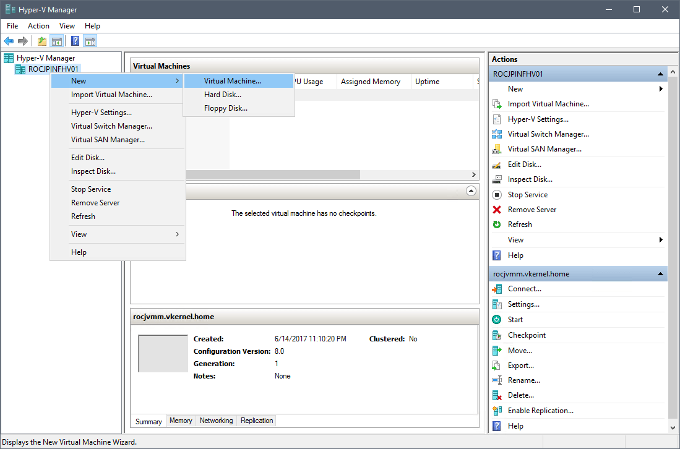Click the Enable Replication icon
The image size is (680, 449).
(x=497, y=411)
